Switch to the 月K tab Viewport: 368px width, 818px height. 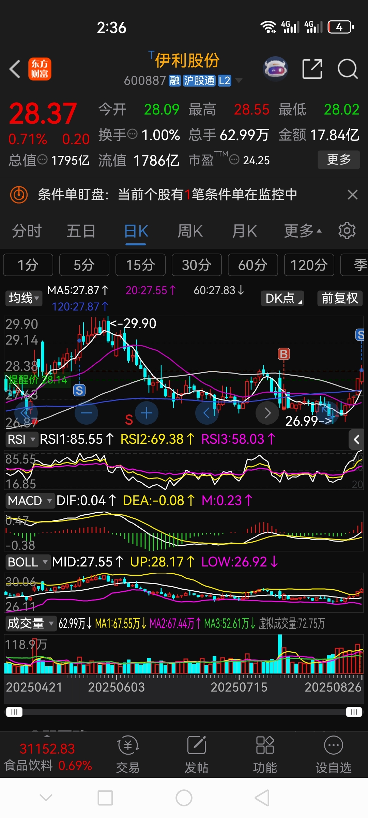coord(244,231)
